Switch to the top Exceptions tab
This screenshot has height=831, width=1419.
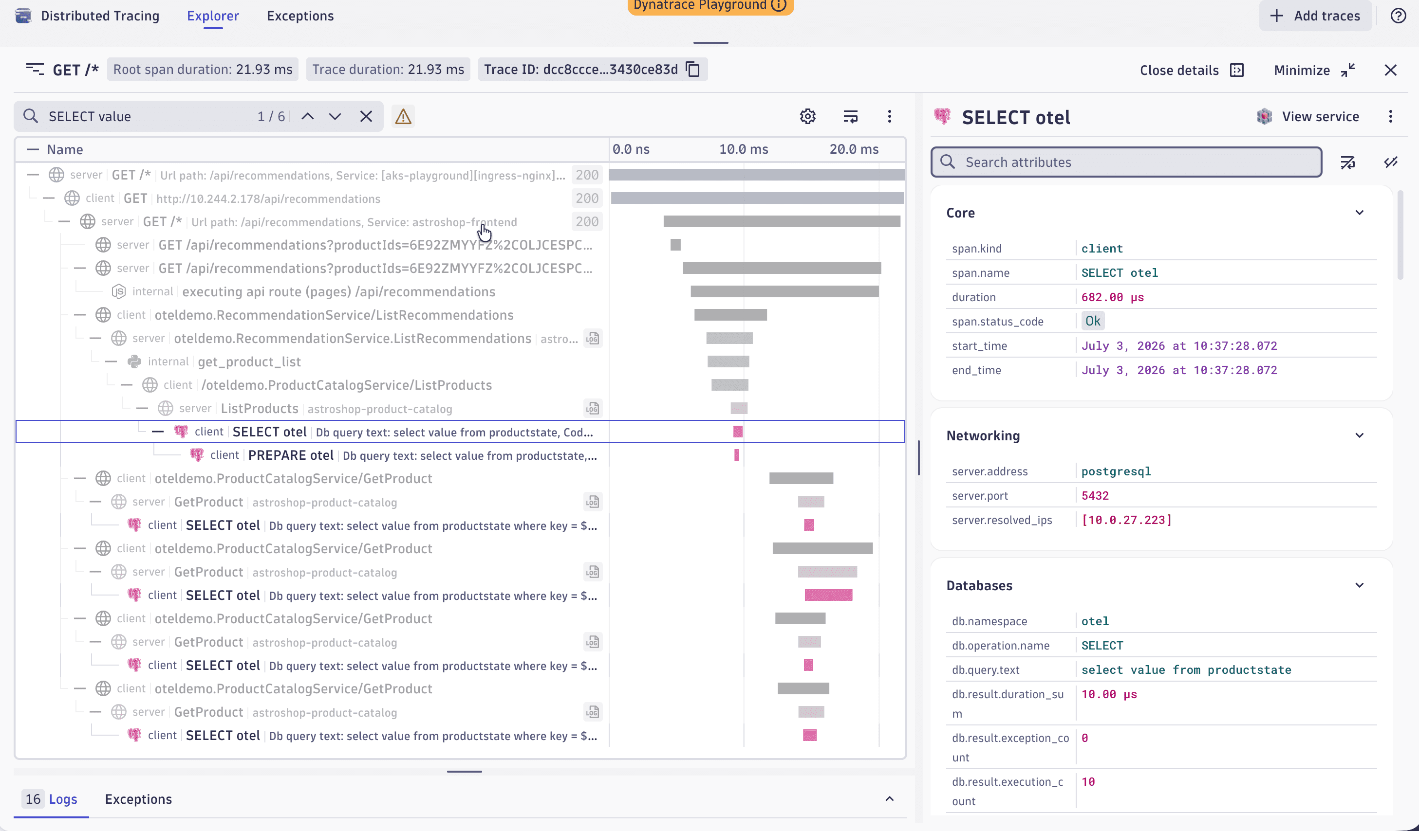click(300, 16)
